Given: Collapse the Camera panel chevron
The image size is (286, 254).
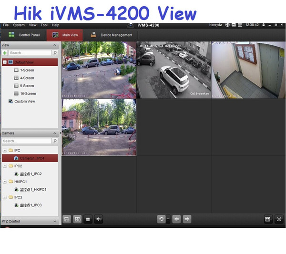Looking at the screenshot, I should [54, 133].
